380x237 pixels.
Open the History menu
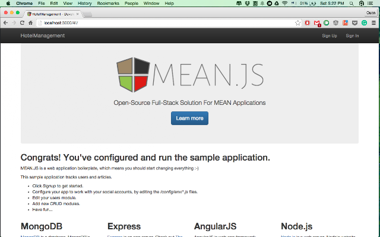(x=84, y=4)
